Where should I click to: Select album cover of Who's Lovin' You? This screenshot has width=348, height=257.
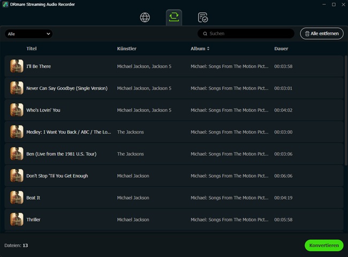(x=17, y=110)
